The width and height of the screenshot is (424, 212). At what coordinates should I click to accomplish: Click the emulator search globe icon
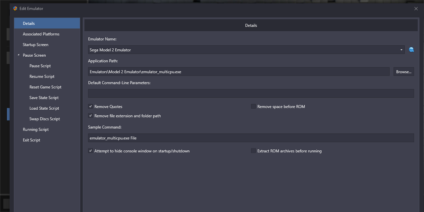tap(411, 50)
